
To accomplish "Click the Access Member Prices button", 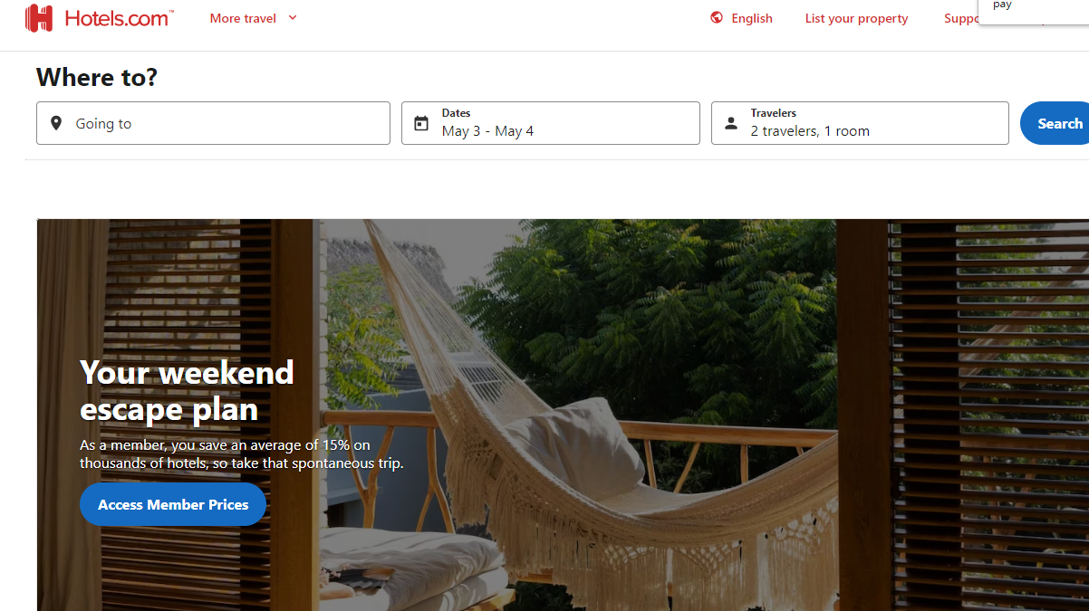I will (173, 504).
